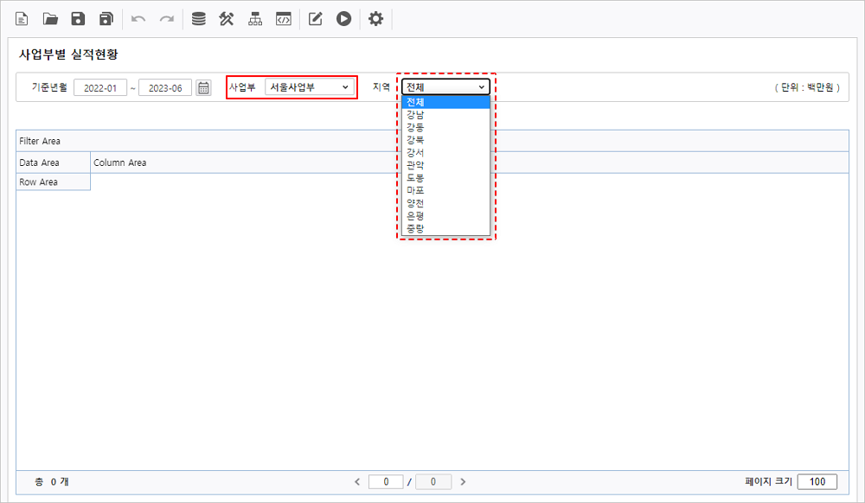Open a file with the folder icon
This screenshot has height=503, width=865.
[x=50, y=18]
